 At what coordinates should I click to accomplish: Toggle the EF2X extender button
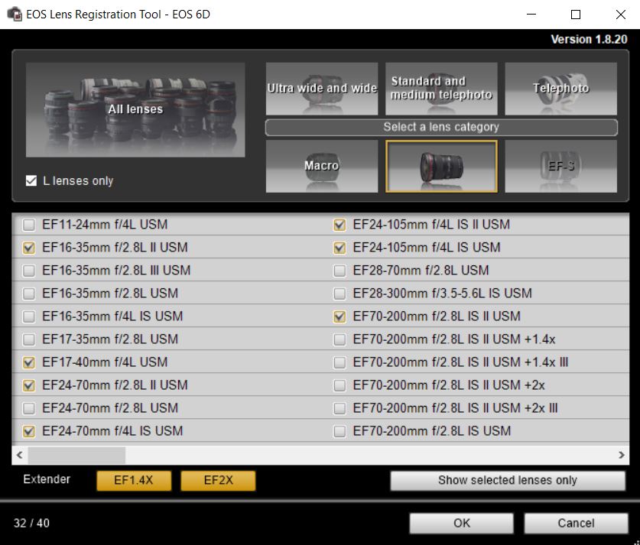(219, 481)
